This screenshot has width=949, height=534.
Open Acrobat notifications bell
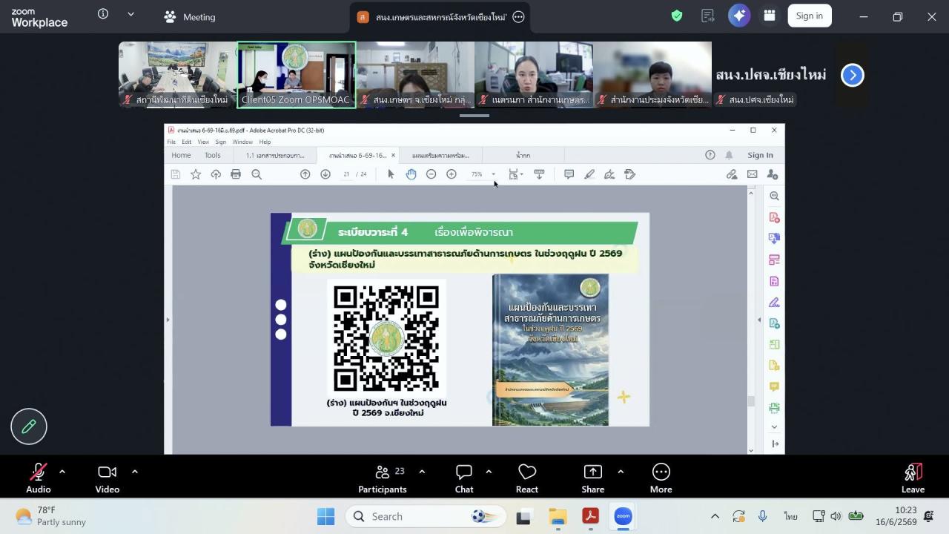click(729, 155)
